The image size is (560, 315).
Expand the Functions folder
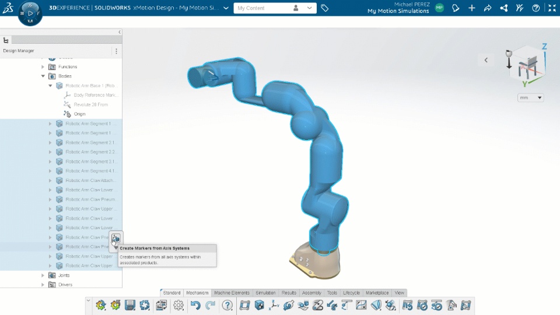tap(43, 66)
